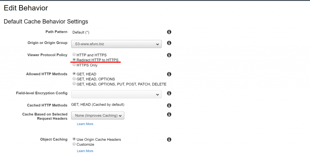The image size is (310, 154).
Task: Open info icon next to Allowed HTTP Methods
Action: [x=169, y=74]
